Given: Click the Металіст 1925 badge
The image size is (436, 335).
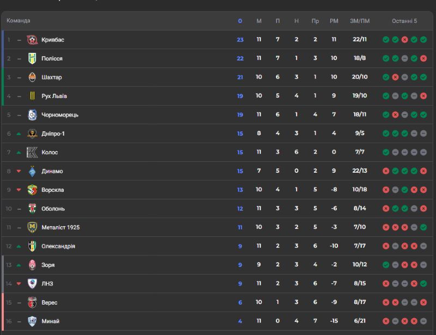Looking at the screenshot, I should click(32, 227).
